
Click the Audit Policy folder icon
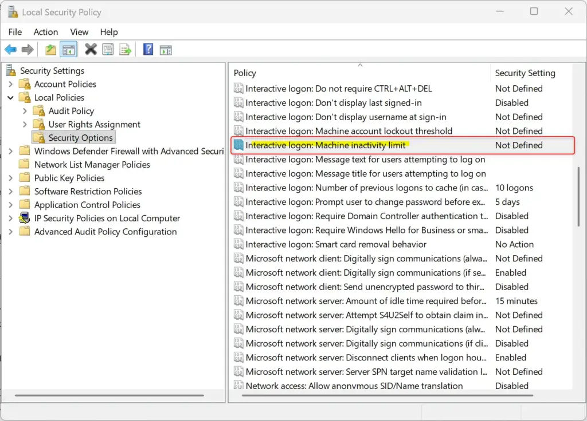point(39,111)
